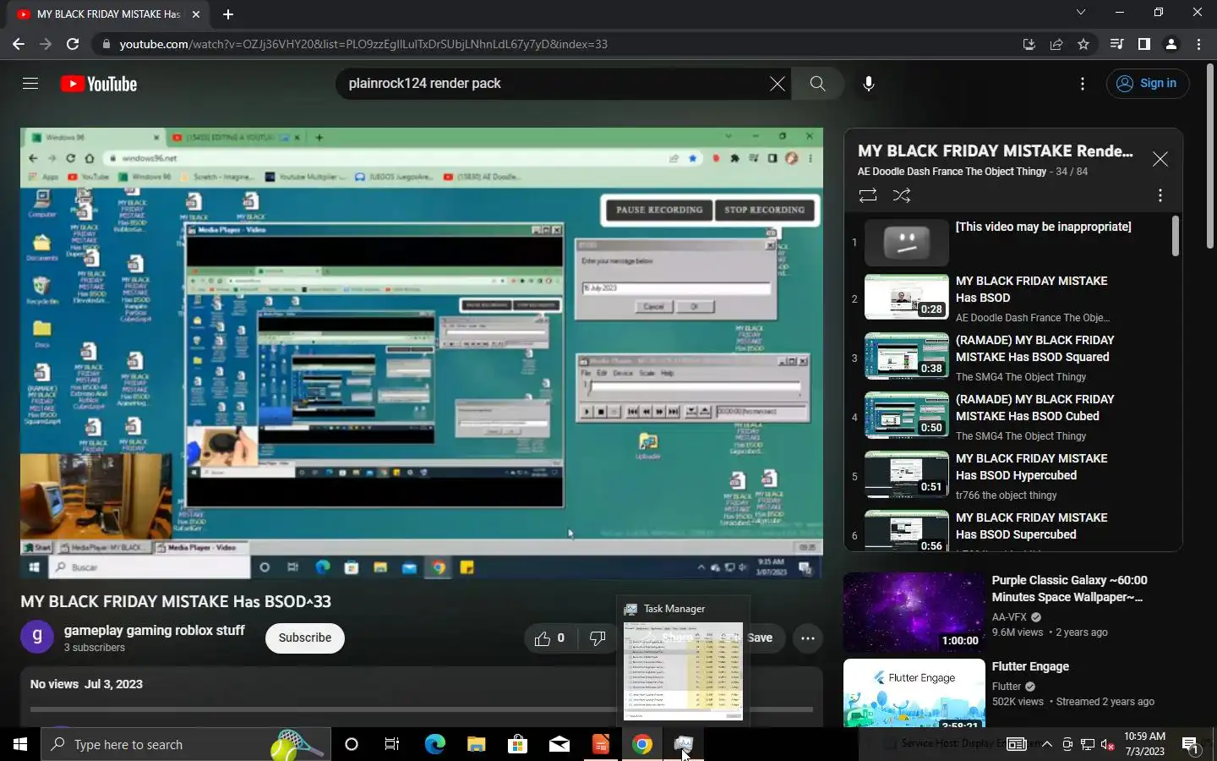1217x761 pixels.
Task: Go back in browser history
Action: pyautogui.click(x=19, y=44)
